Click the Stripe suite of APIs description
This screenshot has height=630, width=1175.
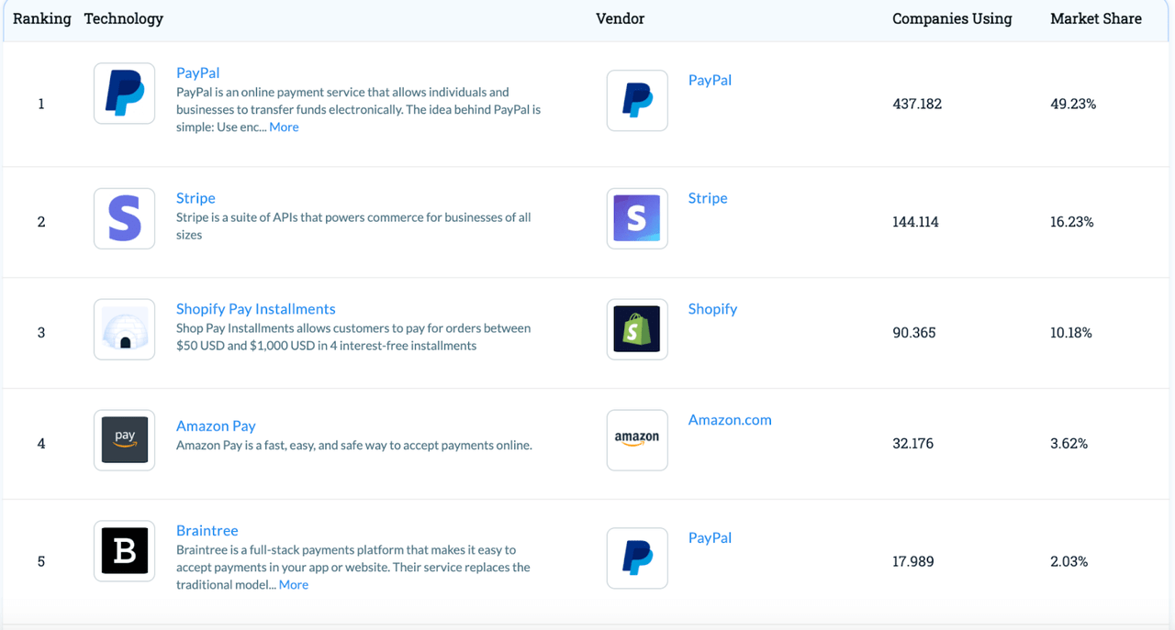(x=353, y=227)
